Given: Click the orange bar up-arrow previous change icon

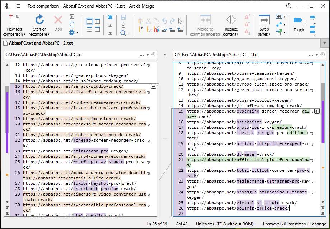Looking at the screenshot, I should 141,29.
